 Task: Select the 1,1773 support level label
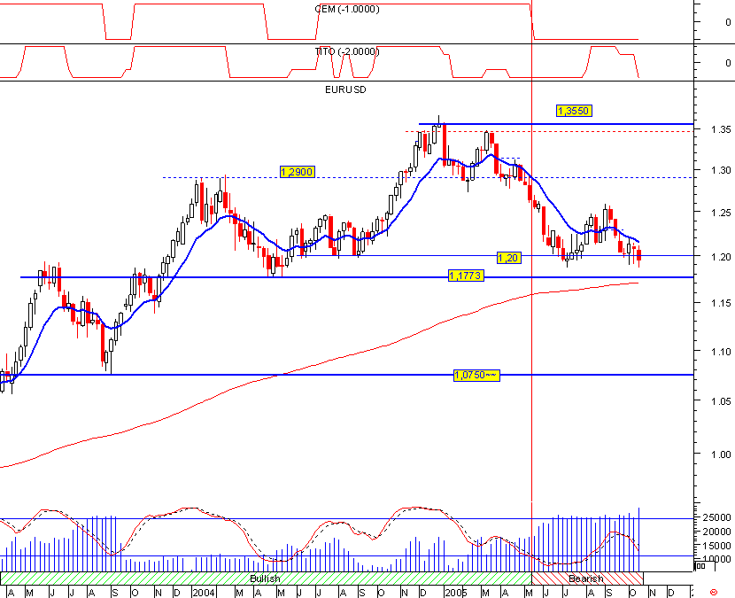466,276
